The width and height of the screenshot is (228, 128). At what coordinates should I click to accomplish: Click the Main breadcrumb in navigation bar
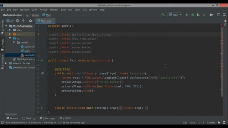pyautogui.click(x=47, y=15)
